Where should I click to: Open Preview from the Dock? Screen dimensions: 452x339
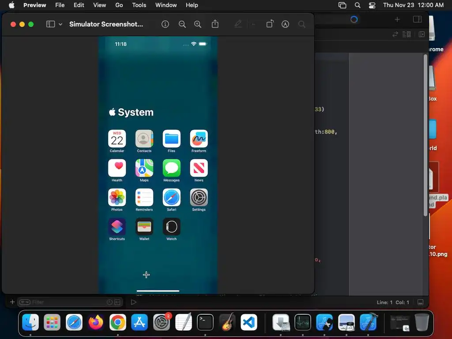point(346,322)
